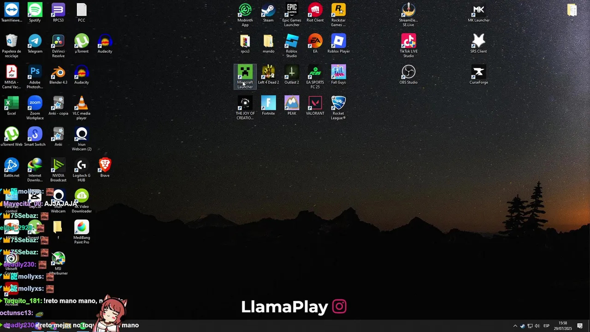Select the Anki - copia icon
This screenshot has height=332, width=590.
pos(58,106)
